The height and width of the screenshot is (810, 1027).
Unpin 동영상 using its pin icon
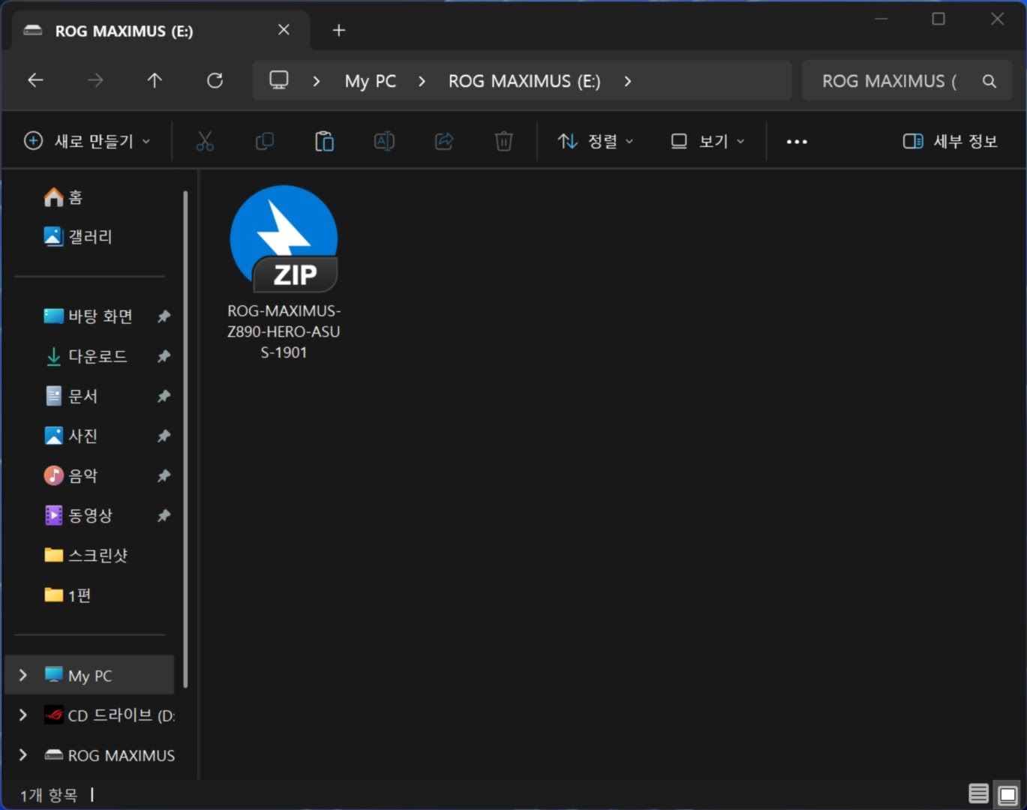coord(164,515)
